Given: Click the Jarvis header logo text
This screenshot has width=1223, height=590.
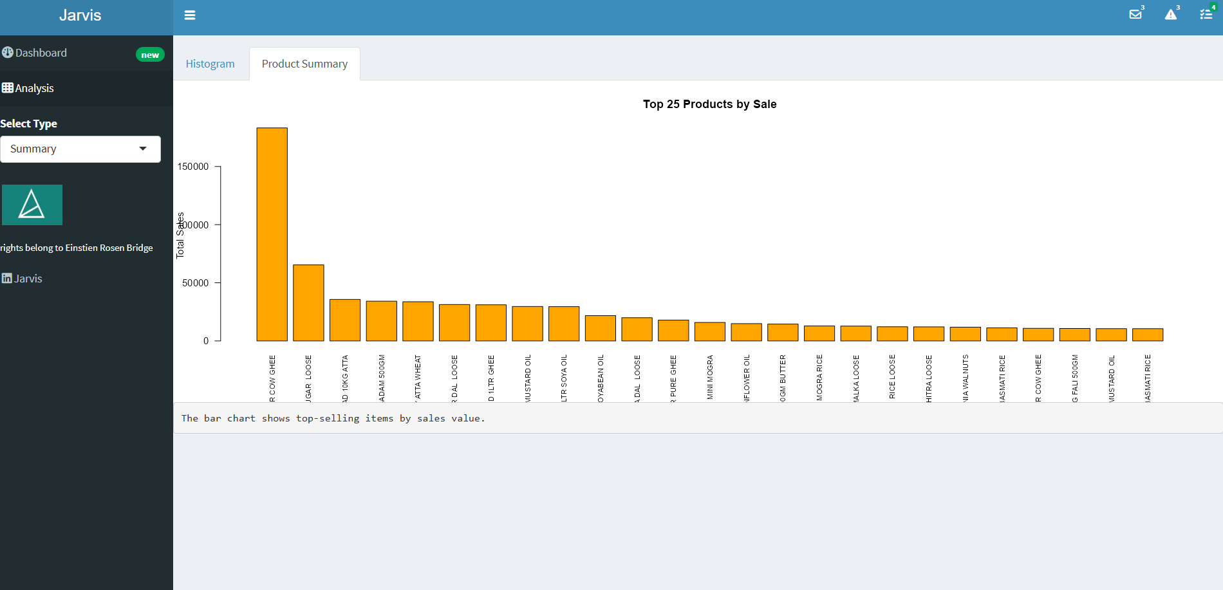Looking at the screenshot, I should pyautogui.click(x=80, y=15).
